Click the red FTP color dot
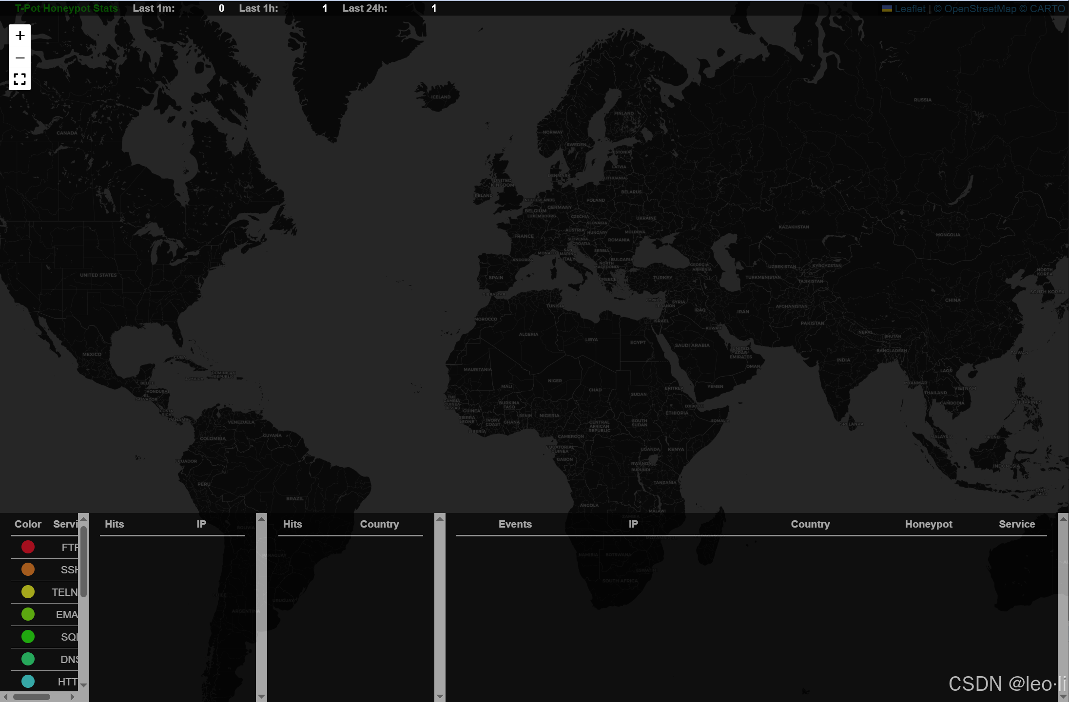This screenshot has height=702, width=1069. (28, 547)
